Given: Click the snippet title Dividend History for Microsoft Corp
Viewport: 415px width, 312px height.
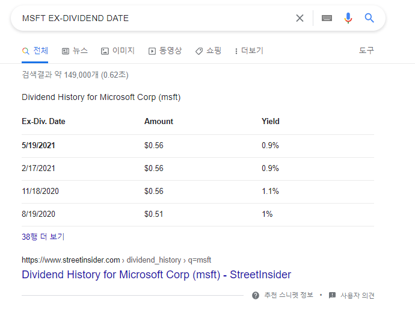Looking at the screenshot, I should click(101, 98).
